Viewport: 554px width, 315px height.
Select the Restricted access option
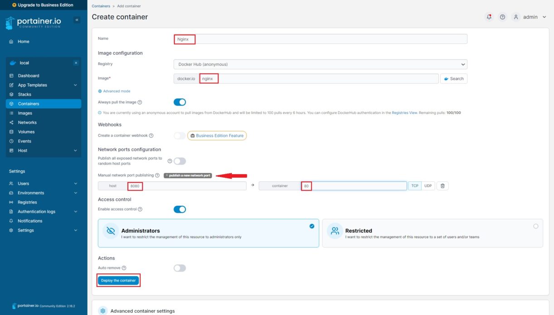coord(433,233)
